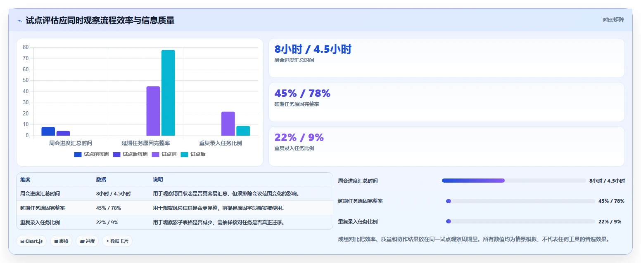
Task: Click the 进度 chip below the table
Action: tap(87, 241)
